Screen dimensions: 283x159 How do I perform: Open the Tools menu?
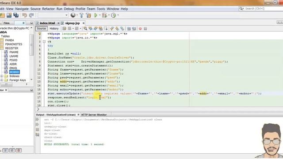101,9
